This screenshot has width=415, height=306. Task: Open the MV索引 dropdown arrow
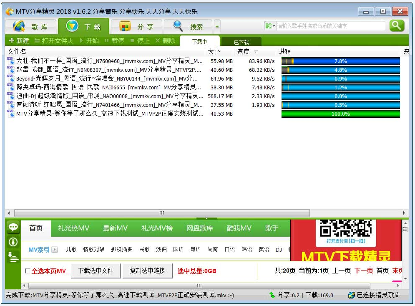point(54,250)
